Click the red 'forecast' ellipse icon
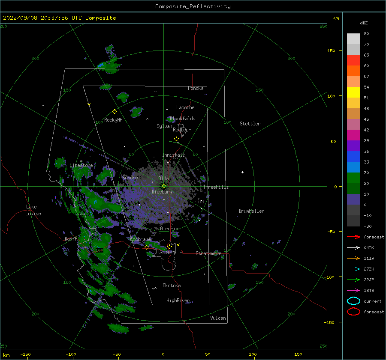This screenshot has height=360, width=386. [x=353, y=312]
